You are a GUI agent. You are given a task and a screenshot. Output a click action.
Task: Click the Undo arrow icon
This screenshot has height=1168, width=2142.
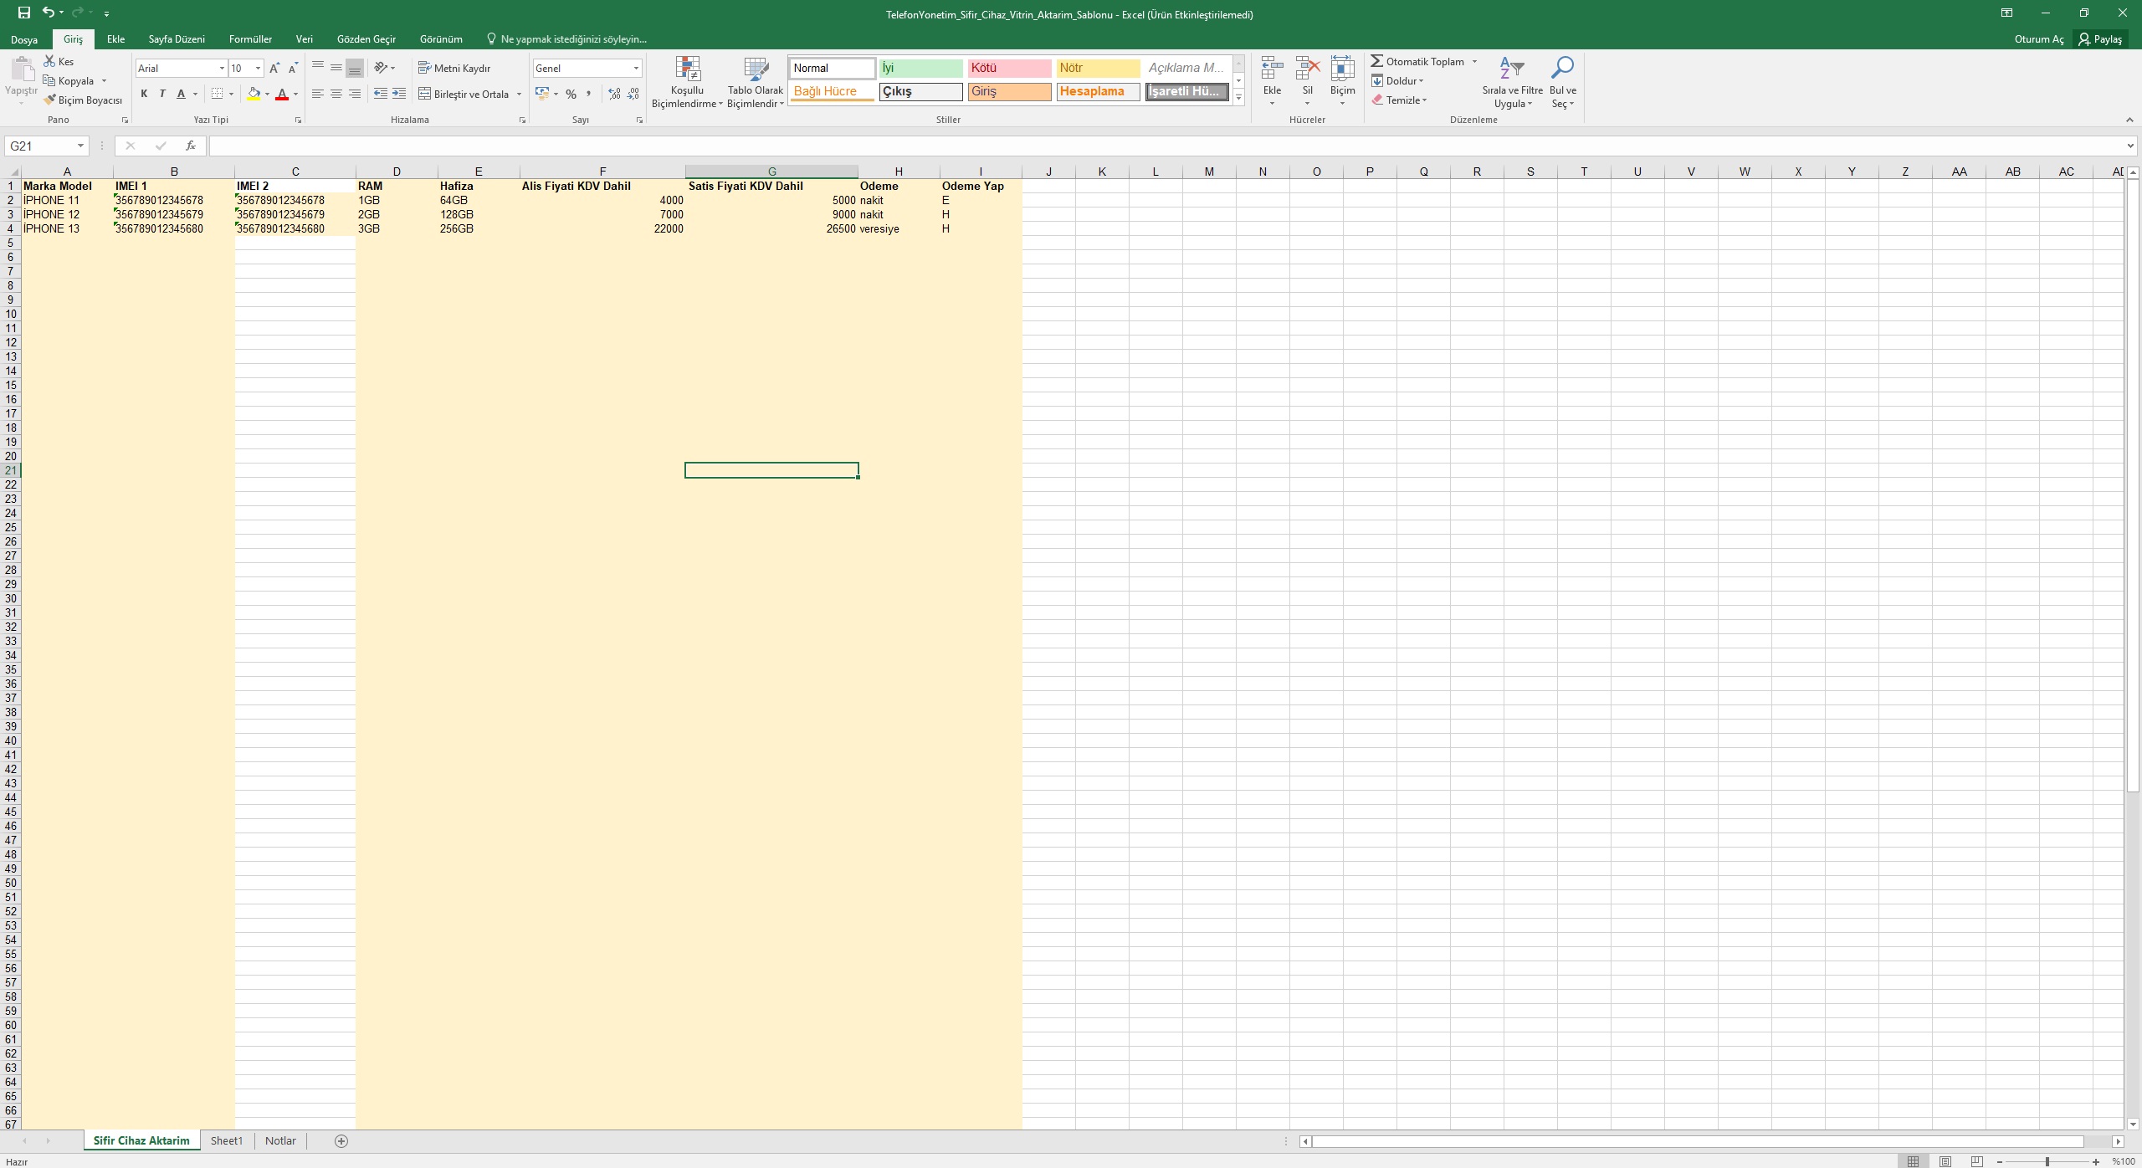point(49,13)
